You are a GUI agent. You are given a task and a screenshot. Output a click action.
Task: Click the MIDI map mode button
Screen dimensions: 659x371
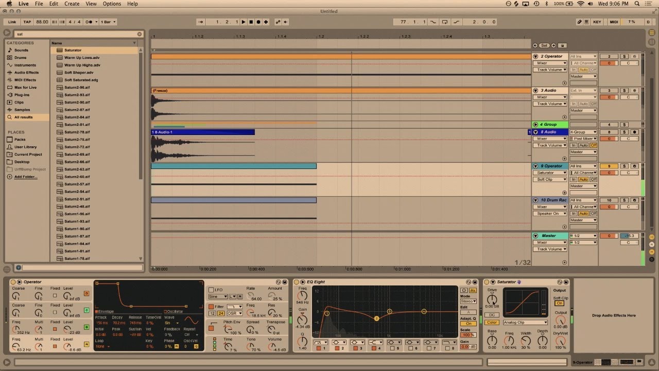coord(614,22)
